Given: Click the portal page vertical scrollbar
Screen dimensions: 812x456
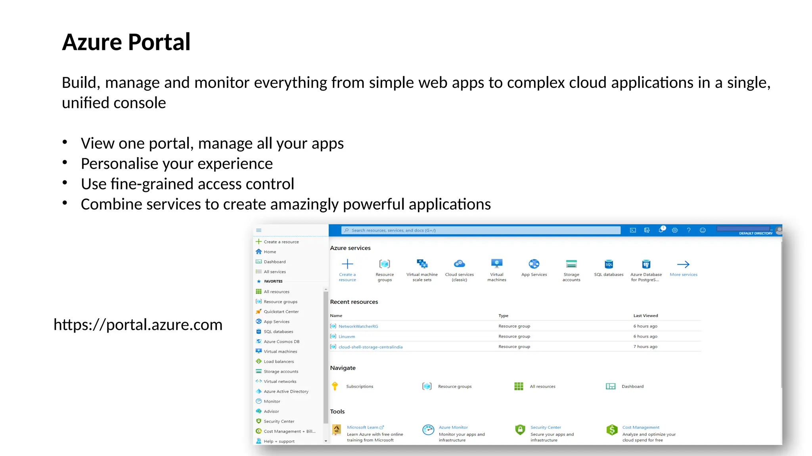Looking at the screenshot, I should (781, 315).
